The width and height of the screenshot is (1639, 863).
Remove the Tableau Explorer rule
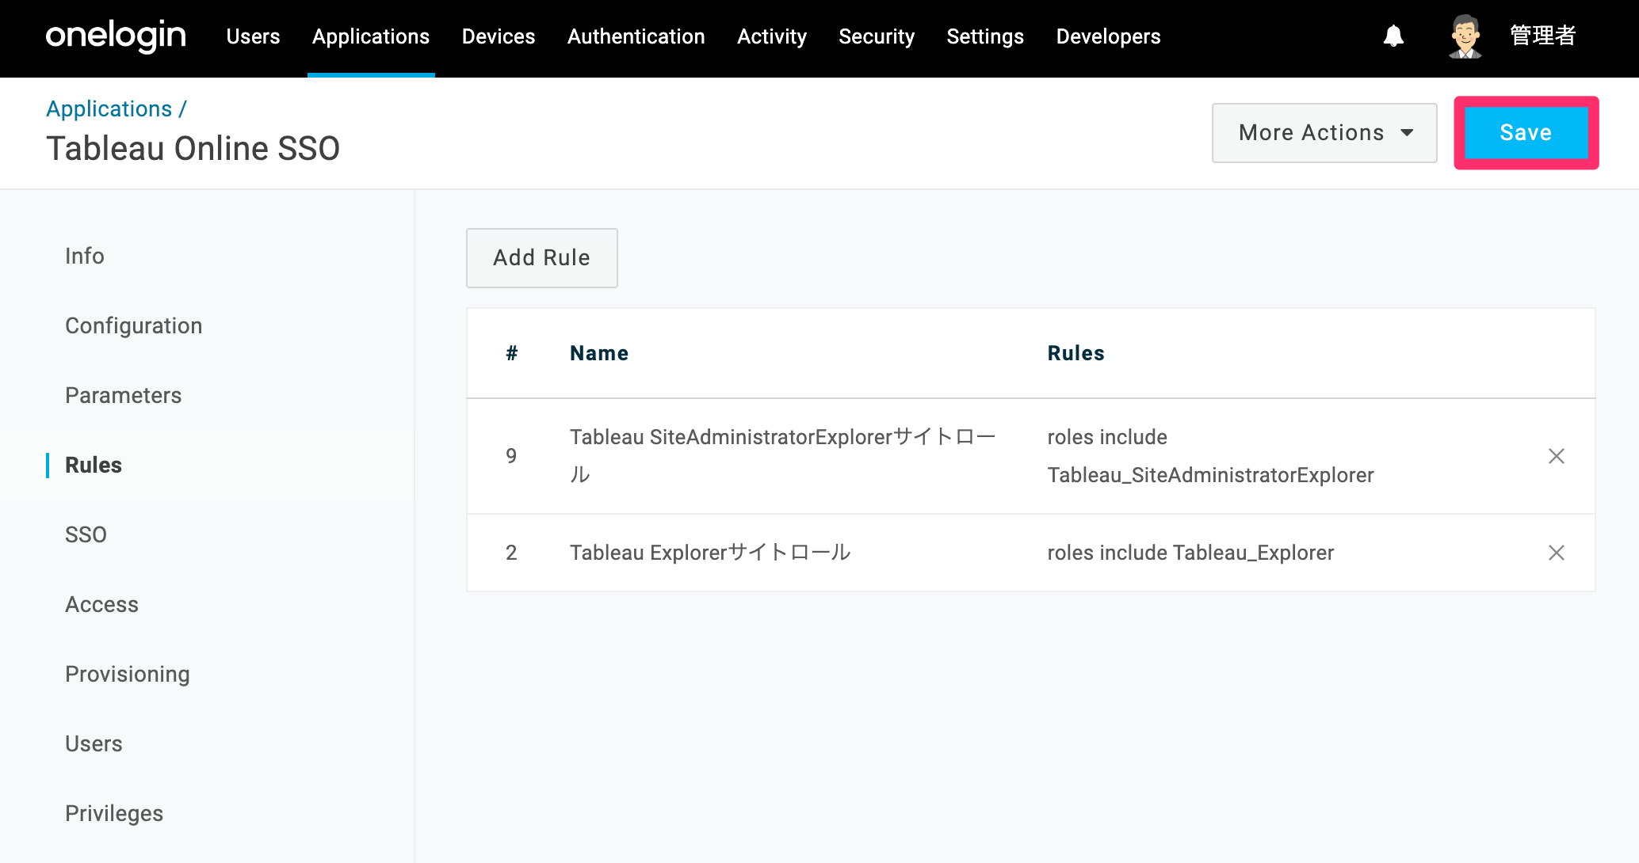[x=1556, y=553]
